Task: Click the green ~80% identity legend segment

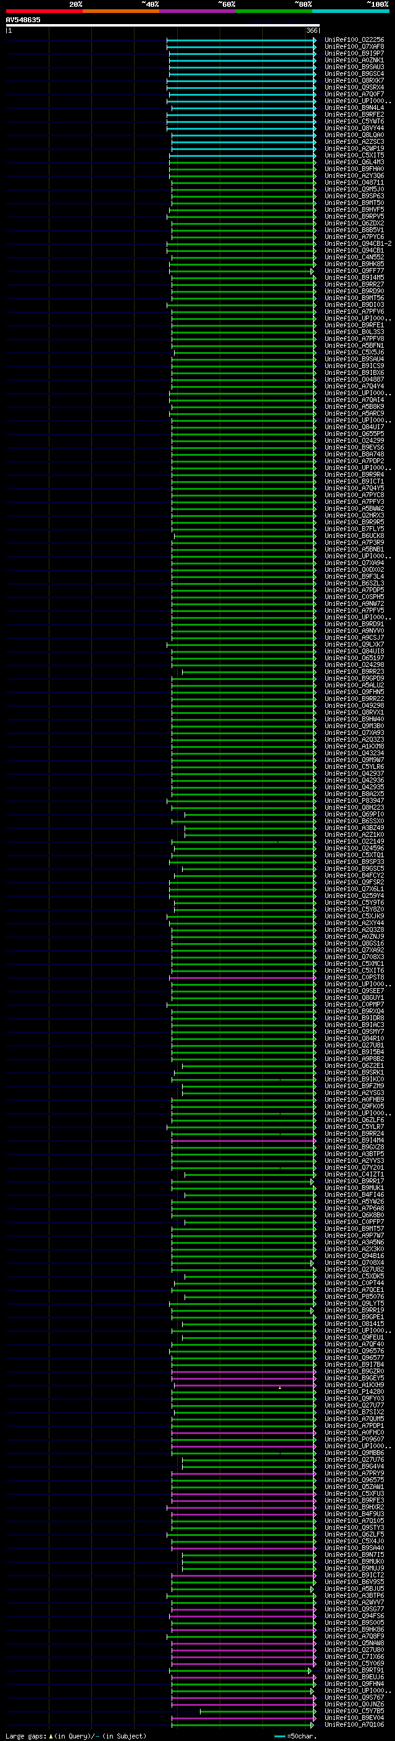Action: (x=274, y=11)
